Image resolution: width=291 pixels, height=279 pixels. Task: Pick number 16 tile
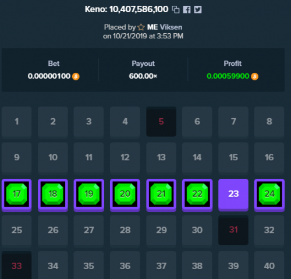[269, 158]
